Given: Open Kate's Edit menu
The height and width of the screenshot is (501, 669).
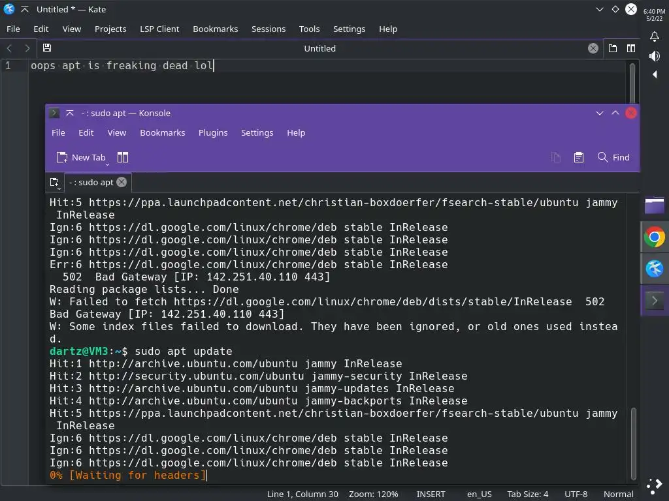Looking at the screenshot, I should pyautogui.click(x=41, y=29).
